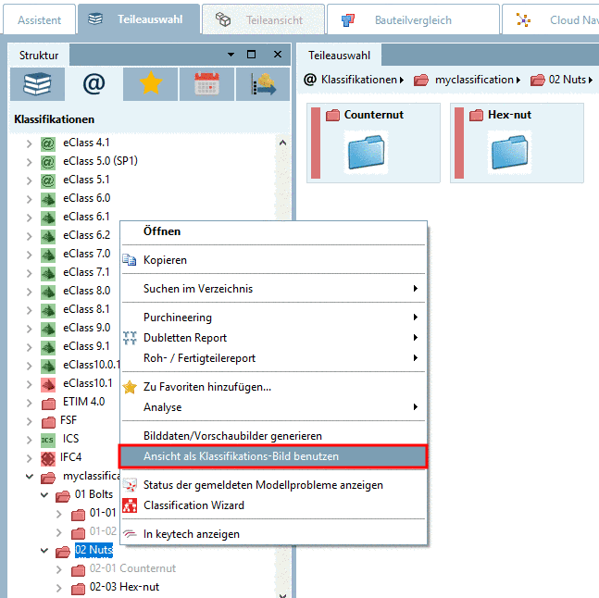Collapse the 01 Bolts tree node
The image size is (599, 598).
tap(44, 495)
